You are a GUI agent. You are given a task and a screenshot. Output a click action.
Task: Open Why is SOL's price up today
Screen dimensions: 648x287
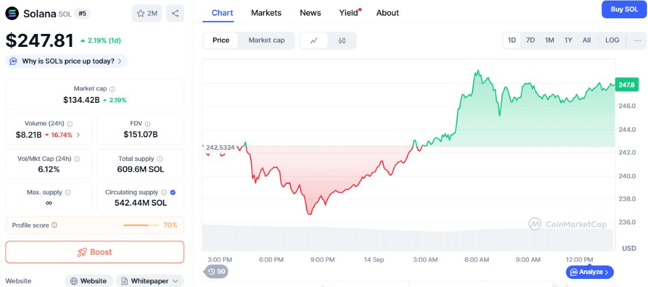[x=67, y=61]
